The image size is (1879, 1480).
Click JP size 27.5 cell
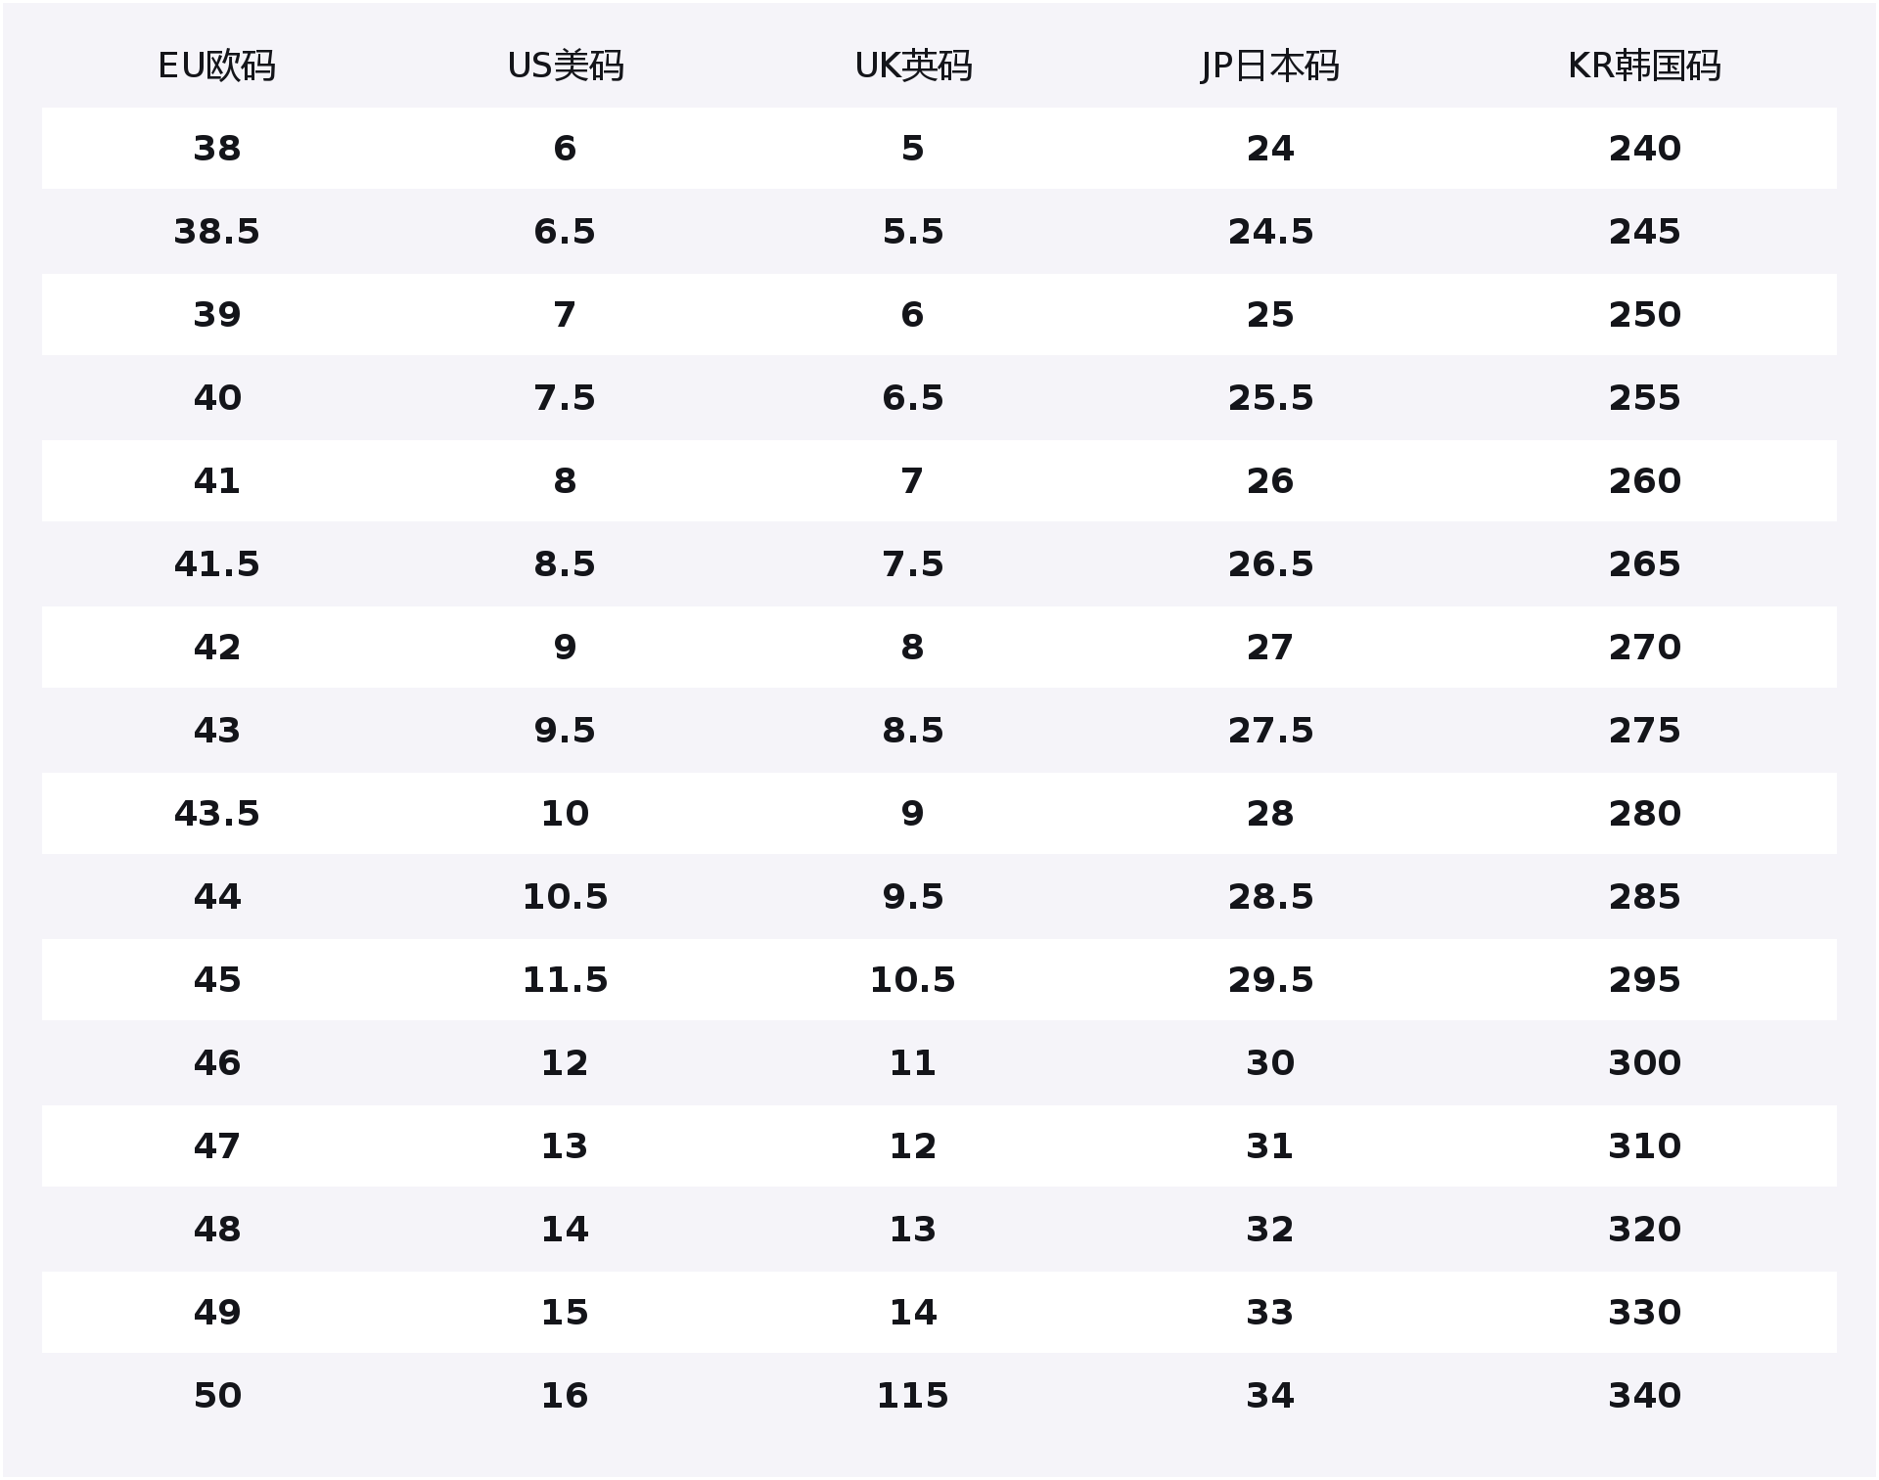click(1270, 731)
